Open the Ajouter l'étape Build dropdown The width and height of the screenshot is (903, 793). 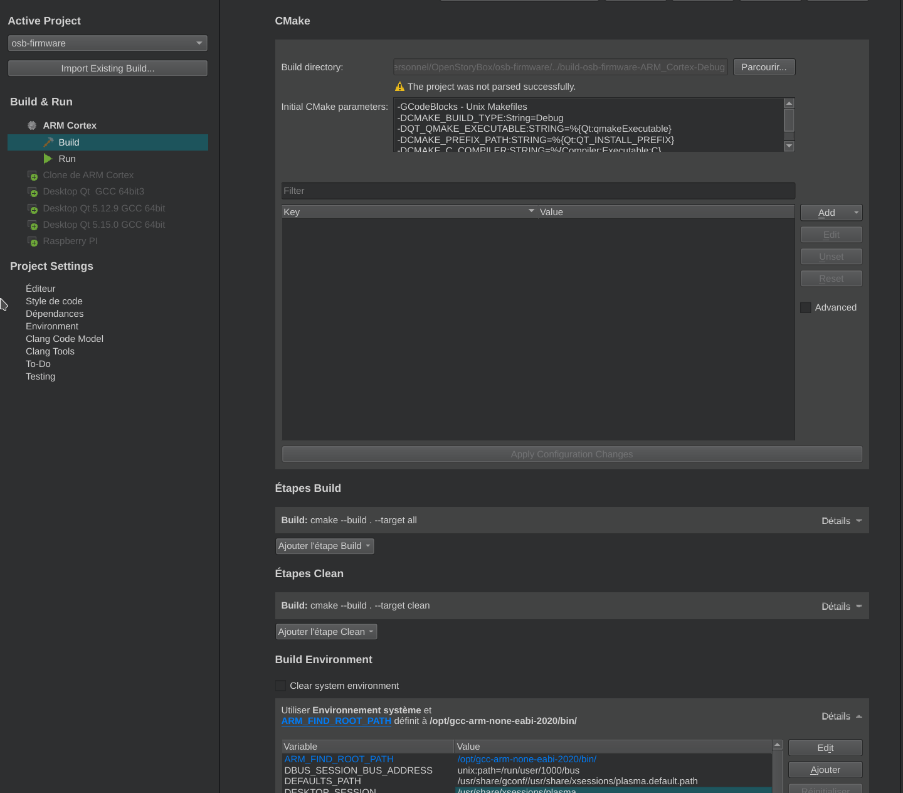coord(325,546)
